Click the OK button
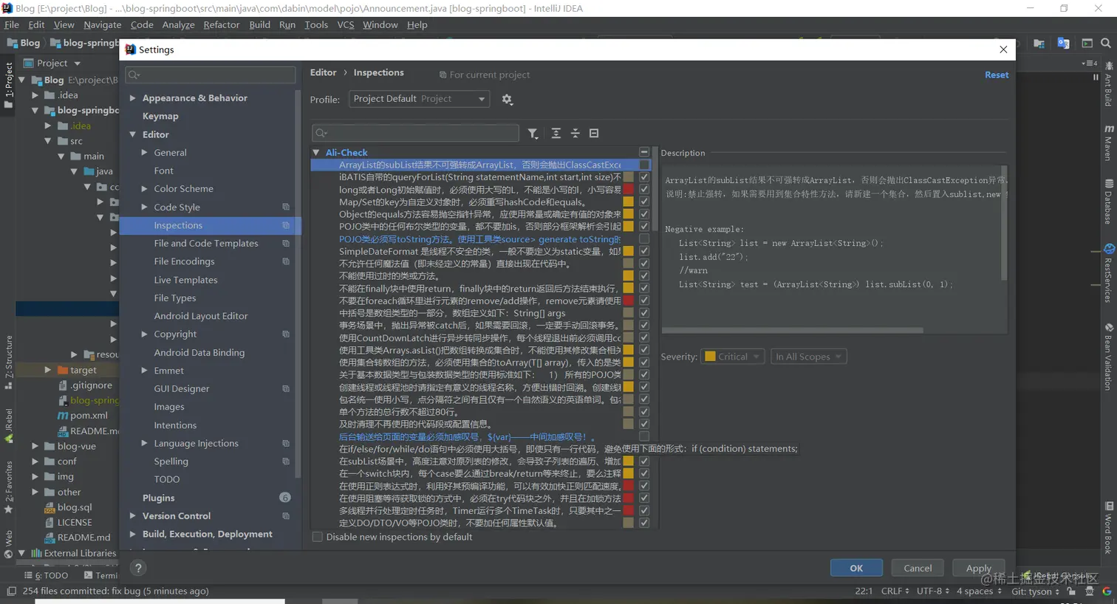The image size is (1117, 604). (856, 568)
